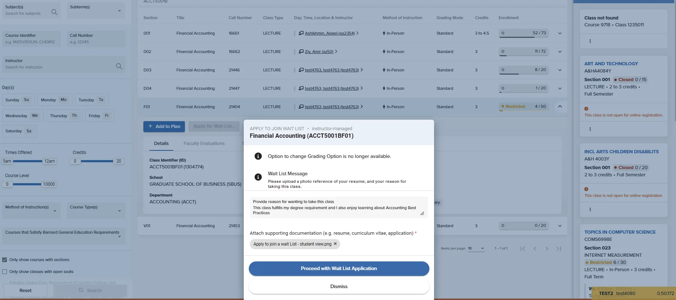Click warning icon on Incl Arts Children card
The height and width of the screenshot is (300, 676).
(x=586, y=189)
